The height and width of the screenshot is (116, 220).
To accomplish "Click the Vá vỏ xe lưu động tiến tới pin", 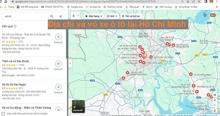I will point(174,45).
